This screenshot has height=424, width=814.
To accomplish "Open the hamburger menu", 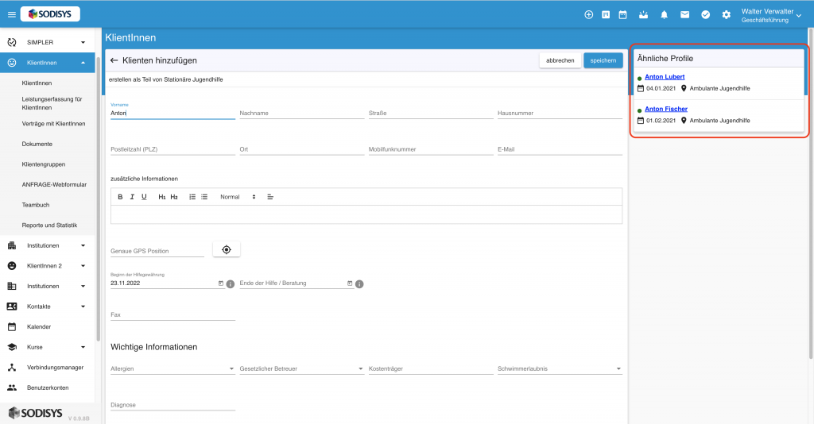I will point(11,14).
